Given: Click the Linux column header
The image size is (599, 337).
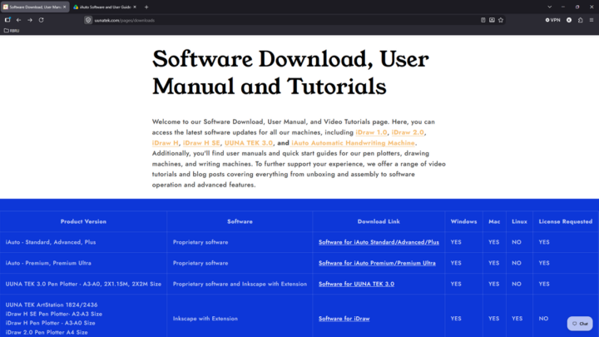Looking at the screenshot, I should [519, 221].
